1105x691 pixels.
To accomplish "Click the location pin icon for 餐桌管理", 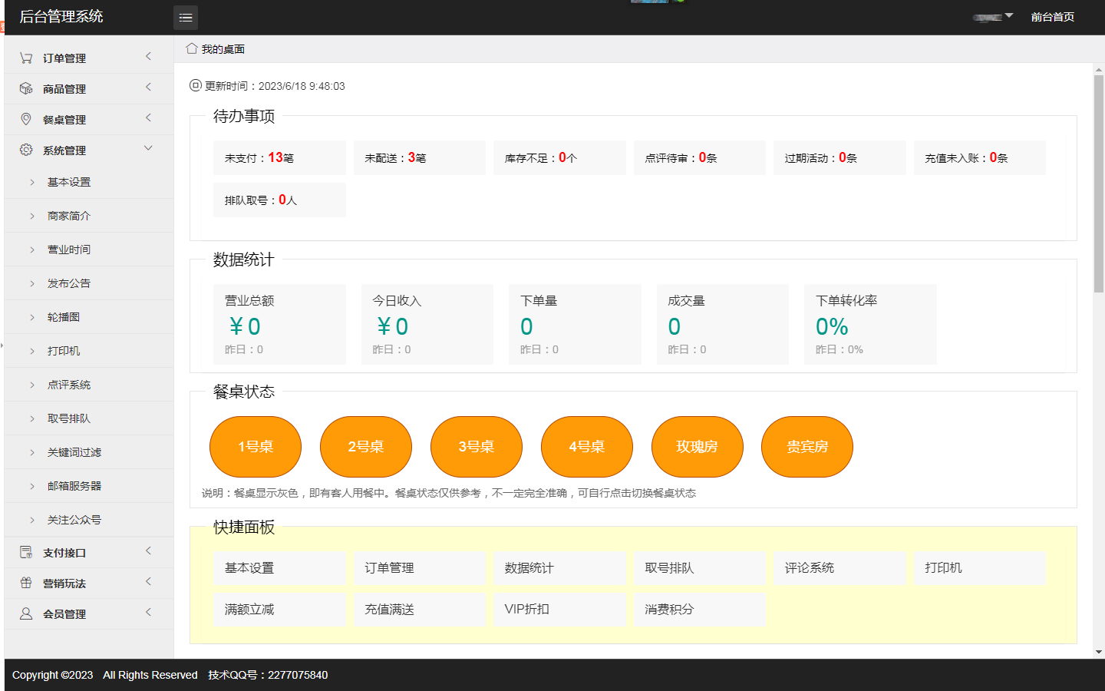I will 26,119.
